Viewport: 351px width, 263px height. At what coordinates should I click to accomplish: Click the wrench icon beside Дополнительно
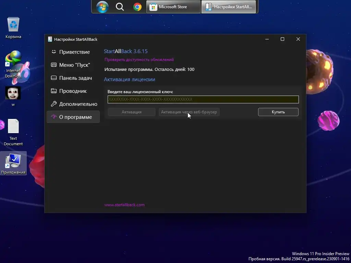tap(54, 104)
